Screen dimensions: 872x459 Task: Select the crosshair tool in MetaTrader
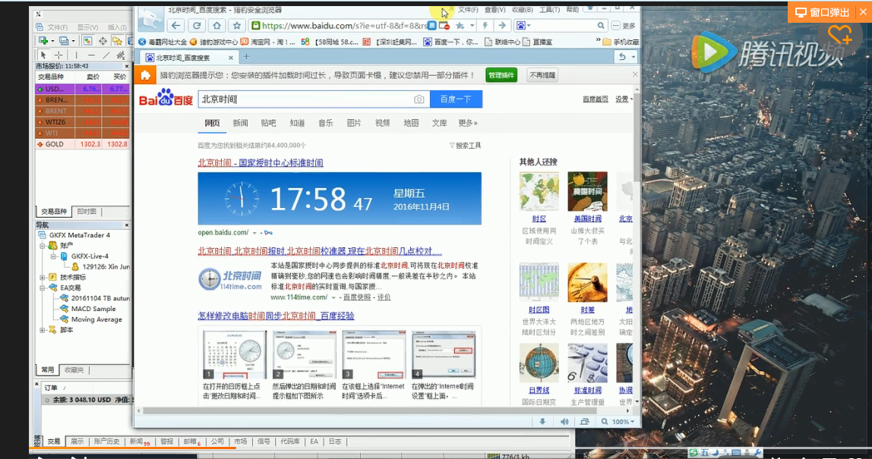click(x=58, y=55)
